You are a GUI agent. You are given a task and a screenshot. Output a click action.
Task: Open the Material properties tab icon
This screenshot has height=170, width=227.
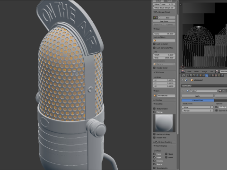coord(213,75)
